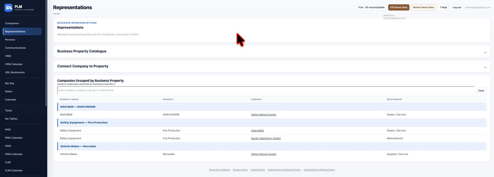The height and width of the screenshot is (177, 494).
Task: Click Manufacturer relationship cell
Action: point(395,138)
